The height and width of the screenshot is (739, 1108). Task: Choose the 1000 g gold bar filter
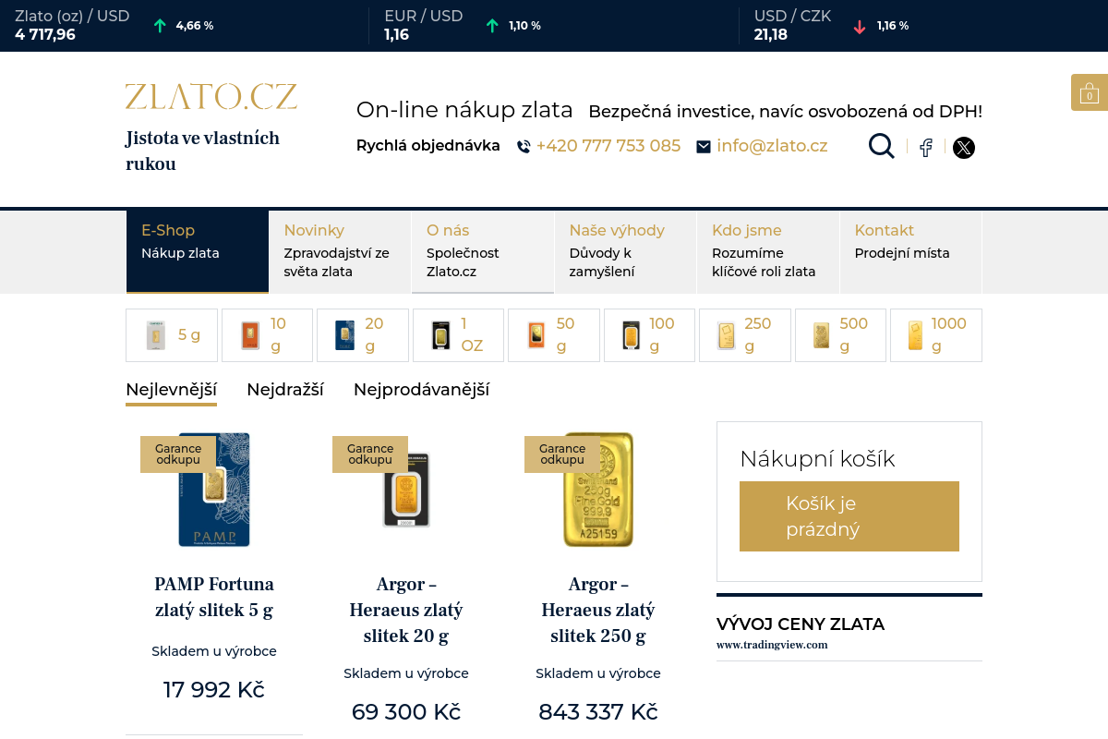tap(935, 335)
